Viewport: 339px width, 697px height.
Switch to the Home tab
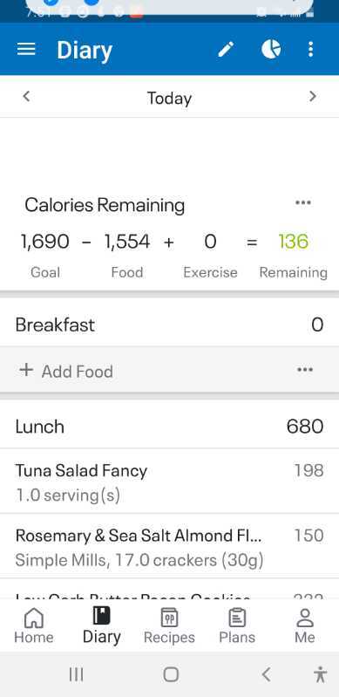tap(34, 625)
